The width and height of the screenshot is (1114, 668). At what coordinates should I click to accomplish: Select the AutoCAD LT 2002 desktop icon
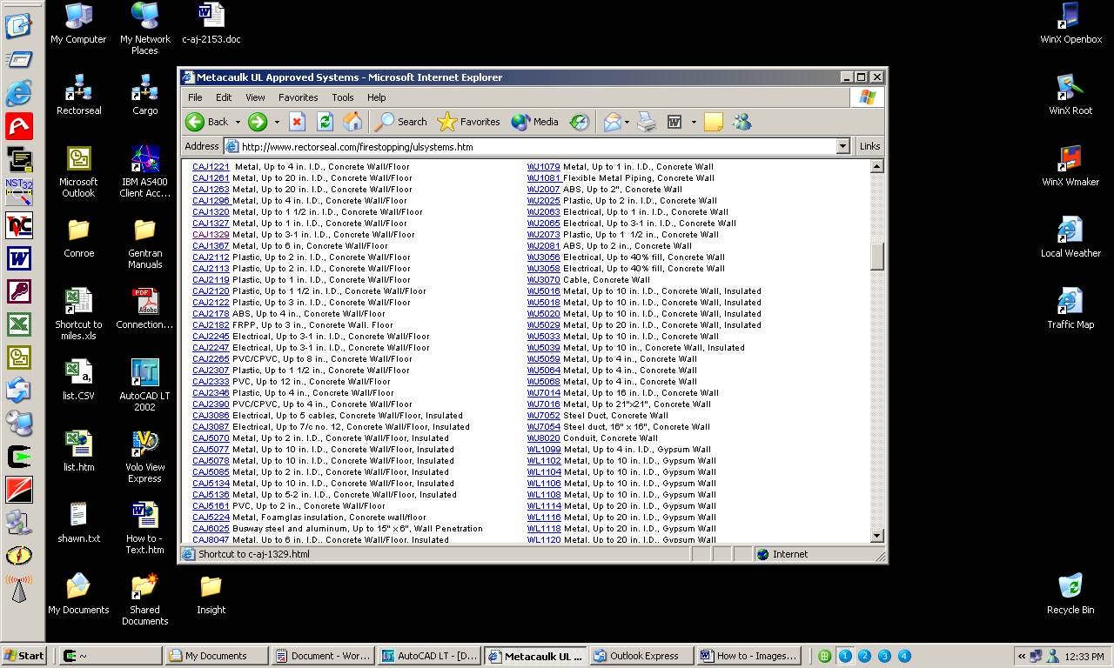click(144, 385)
